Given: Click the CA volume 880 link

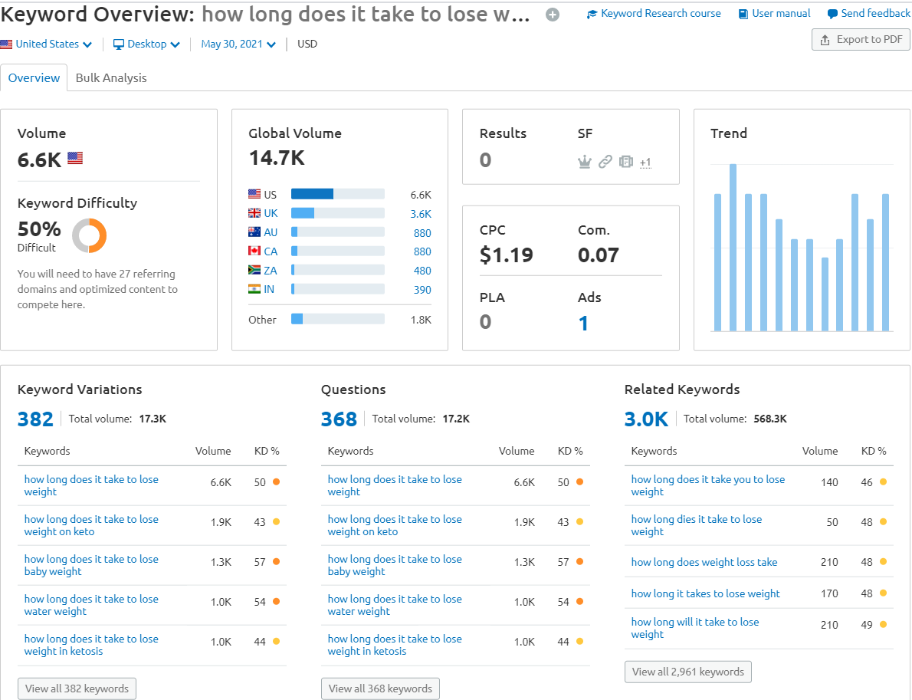Looking at the screenshot, I should pyautogui.click(x=422, y=251).
